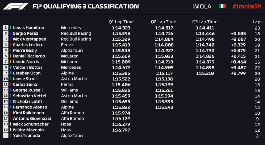
Task: Click the Italian flag icon
Action: click(222, 6)
